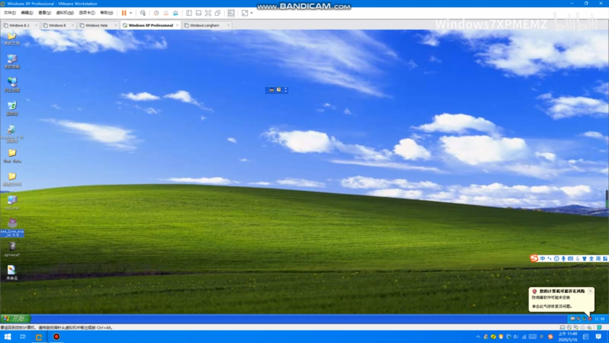Open the 选项卡(T) Tabs menu
609x343 pixels.
coord(87,13)
